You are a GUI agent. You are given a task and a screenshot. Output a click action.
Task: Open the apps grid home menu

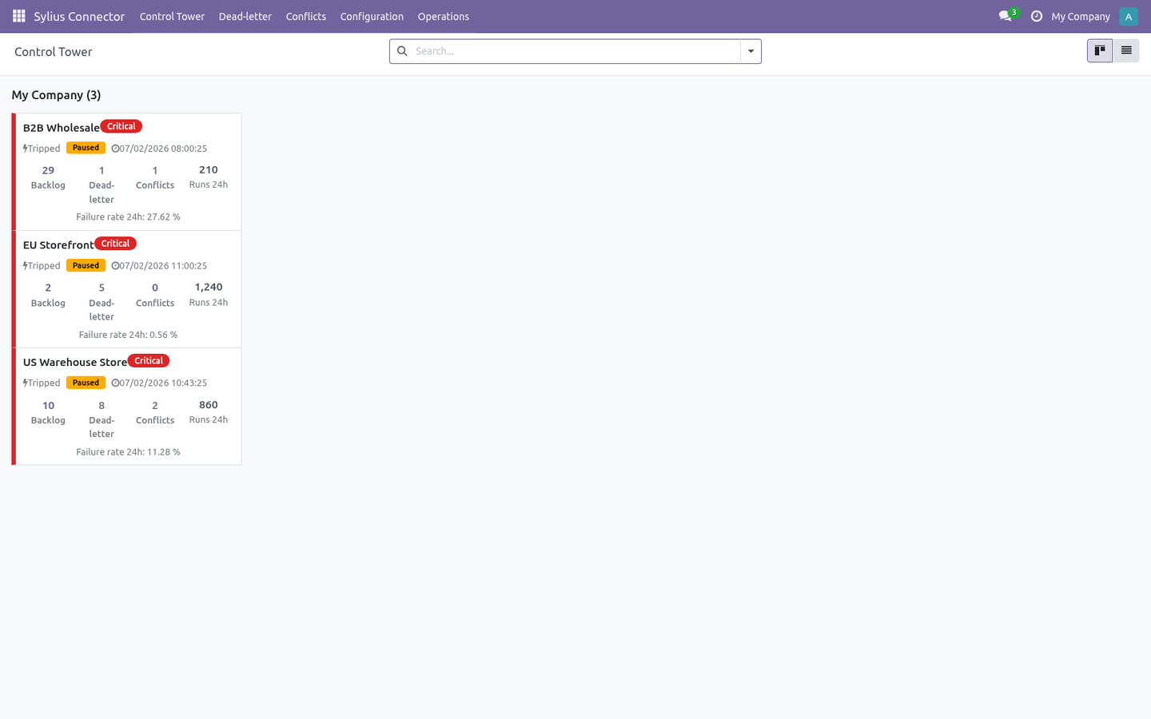(x=19, y=16)
